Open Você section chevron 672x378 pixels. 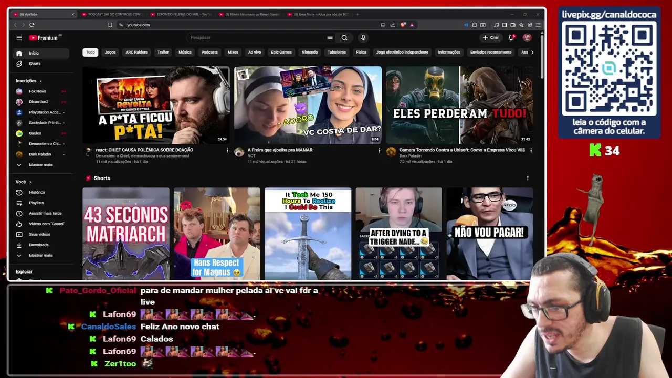pyautogui.click(x=30, y=182)
